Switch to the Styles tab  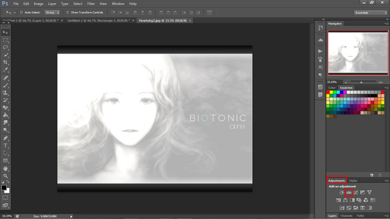point(353,181)
